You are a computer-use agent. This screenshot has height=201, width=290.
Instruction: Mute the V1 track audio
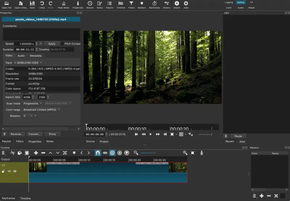(x=9, y=171)
